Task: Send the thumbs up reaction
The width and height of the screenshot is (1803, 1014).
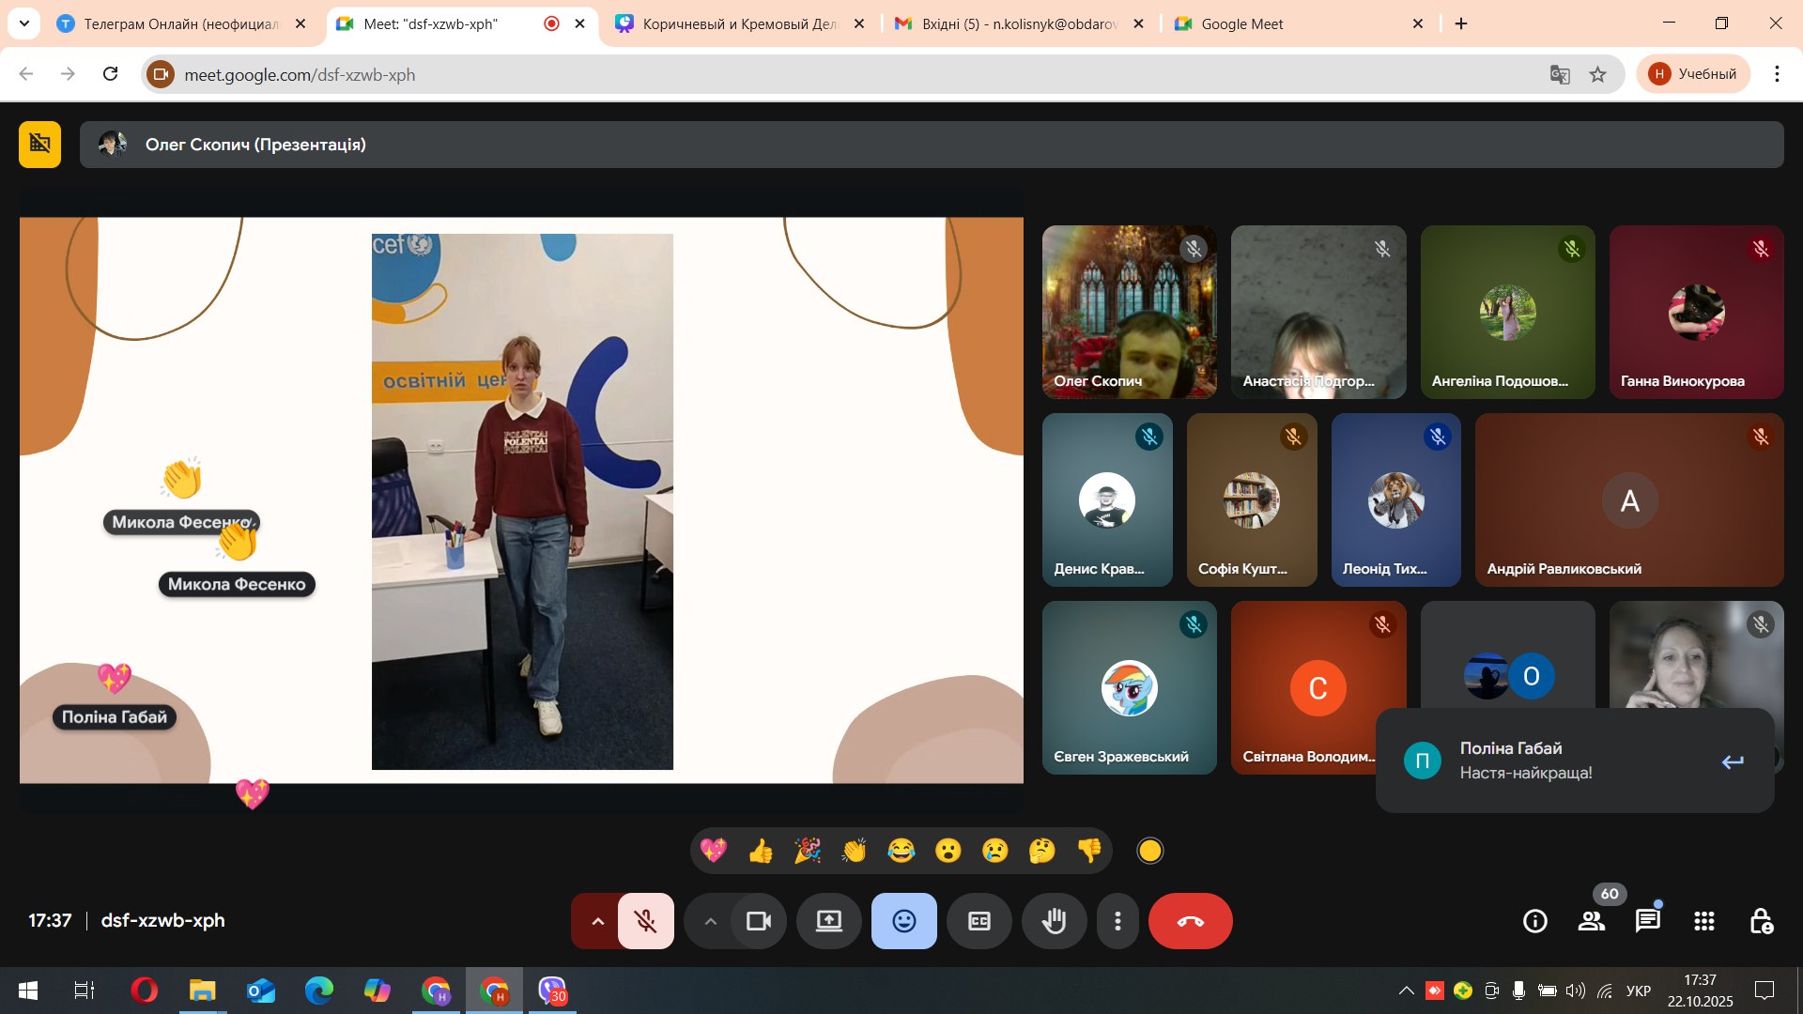Action: [761, 851]
